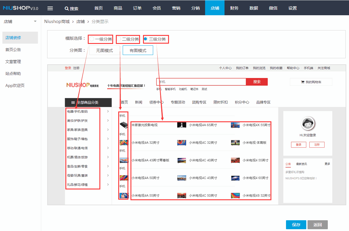Click thumbnail beside 小米电视 体育版
Image resolution: width=349 pixels, height=231 pixels.
coord(235,143)
